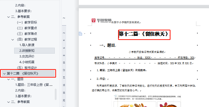
Task: Jump to the 2.讲授新知 heading
Action: pos(27,51)
